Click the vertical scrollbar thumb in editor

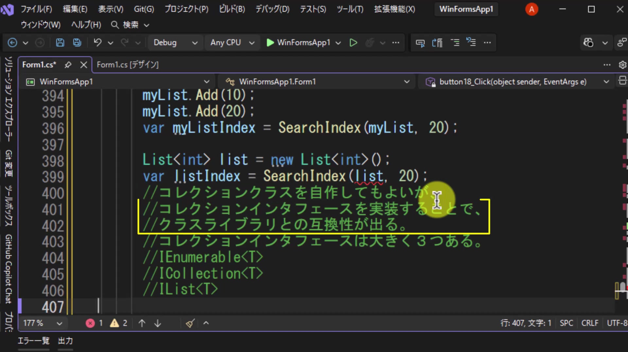622,288
